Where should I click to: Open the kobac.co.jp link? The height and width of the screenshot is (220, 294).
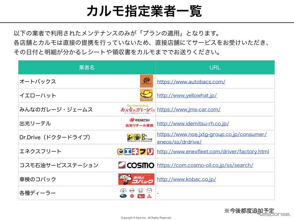coord(186,179)
